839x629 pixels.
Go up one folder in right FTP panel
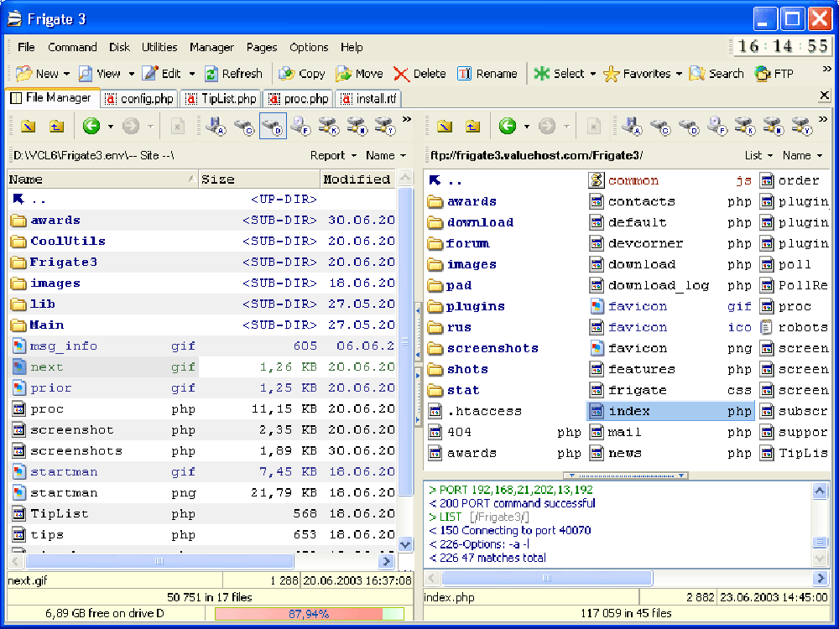(472, 127)
